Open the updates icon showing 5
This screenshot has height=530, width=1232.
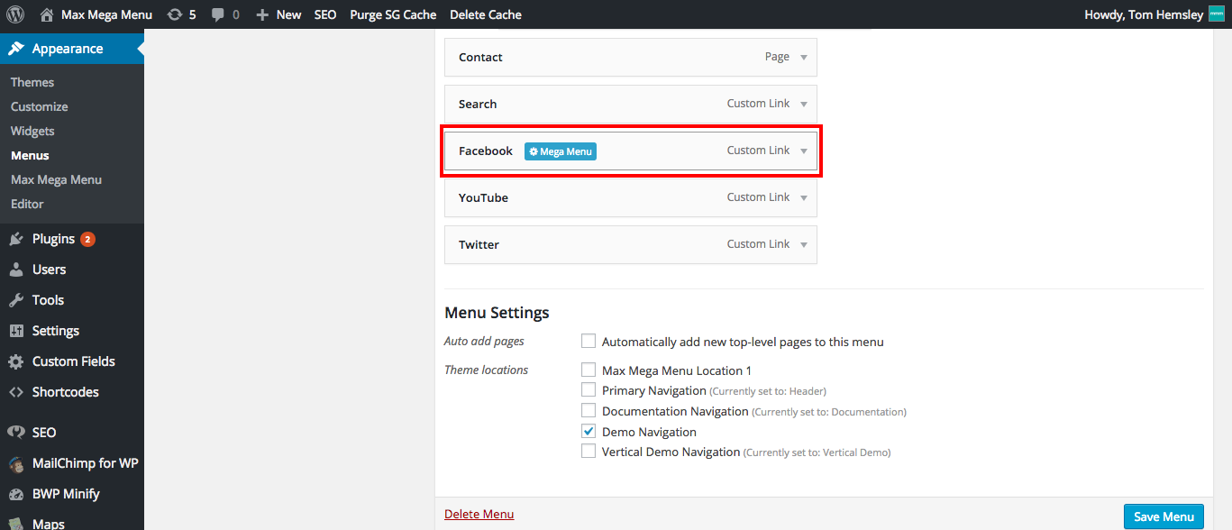(175, 14)
